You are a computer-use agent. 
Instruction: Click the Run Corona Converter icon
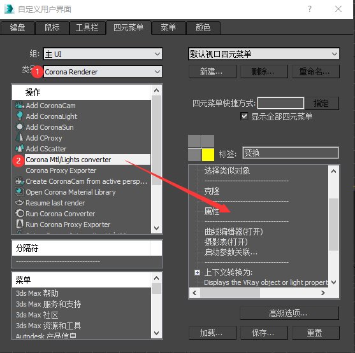point(20,213)
